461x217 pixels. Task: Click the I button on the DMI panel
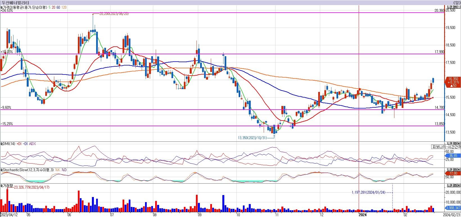tap(452, 143)
